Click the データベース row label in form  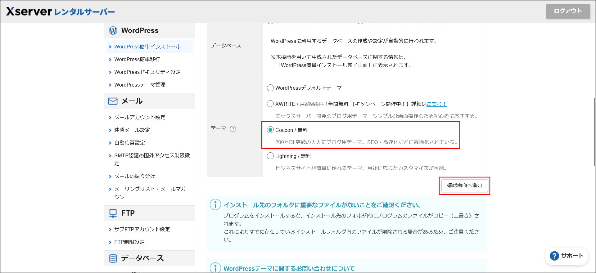tap(226, 46)
